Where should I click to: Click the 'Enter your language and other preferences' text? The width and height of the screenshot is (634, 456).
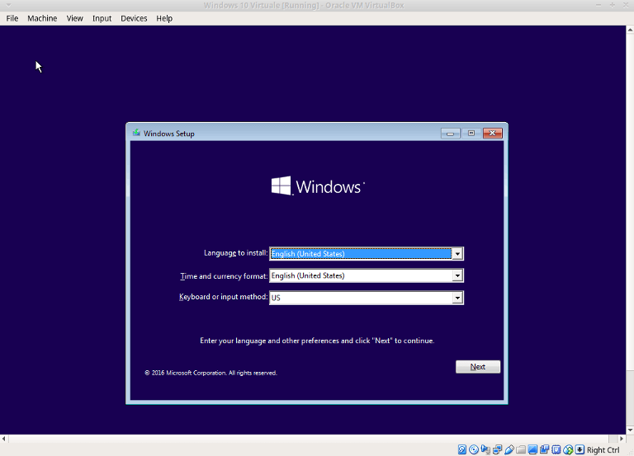coord(317,341)
